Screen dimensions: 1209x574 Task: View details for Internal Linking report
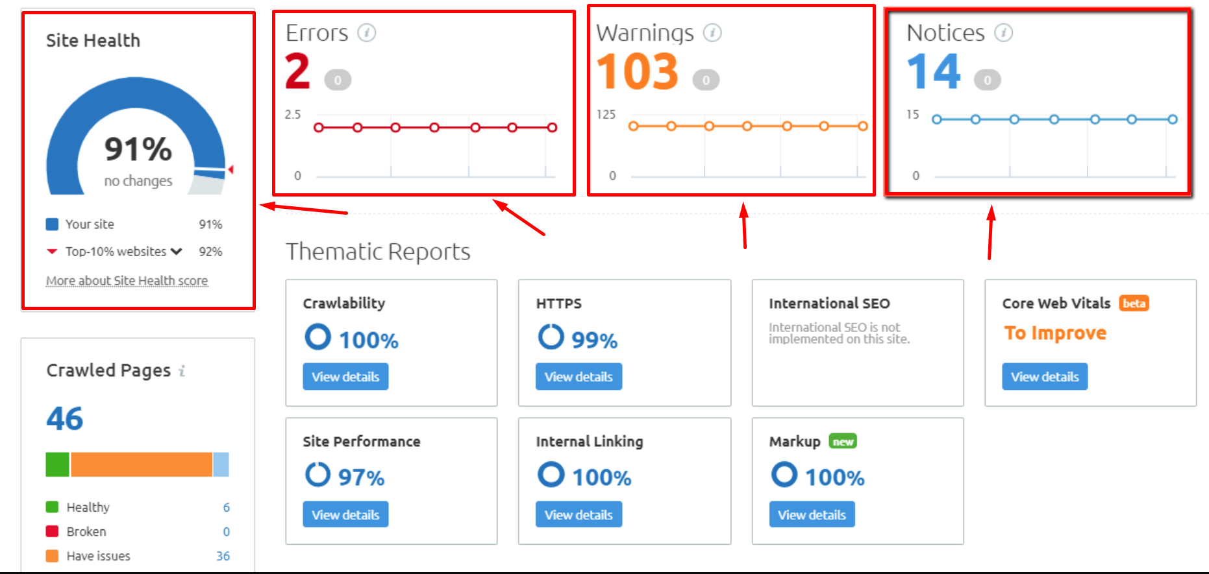click(579, 514)
